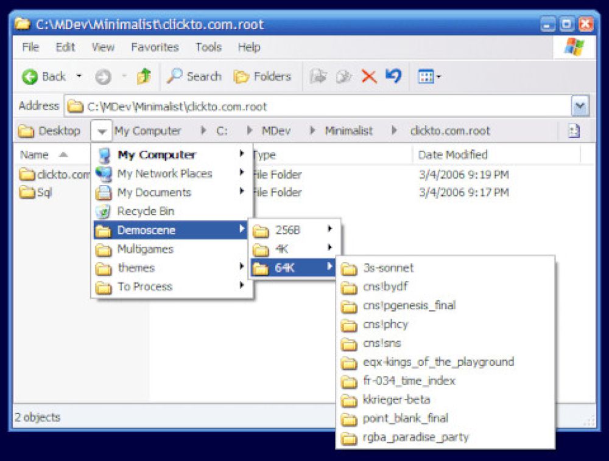Open the Views icon in toolbar

(426, 77)
